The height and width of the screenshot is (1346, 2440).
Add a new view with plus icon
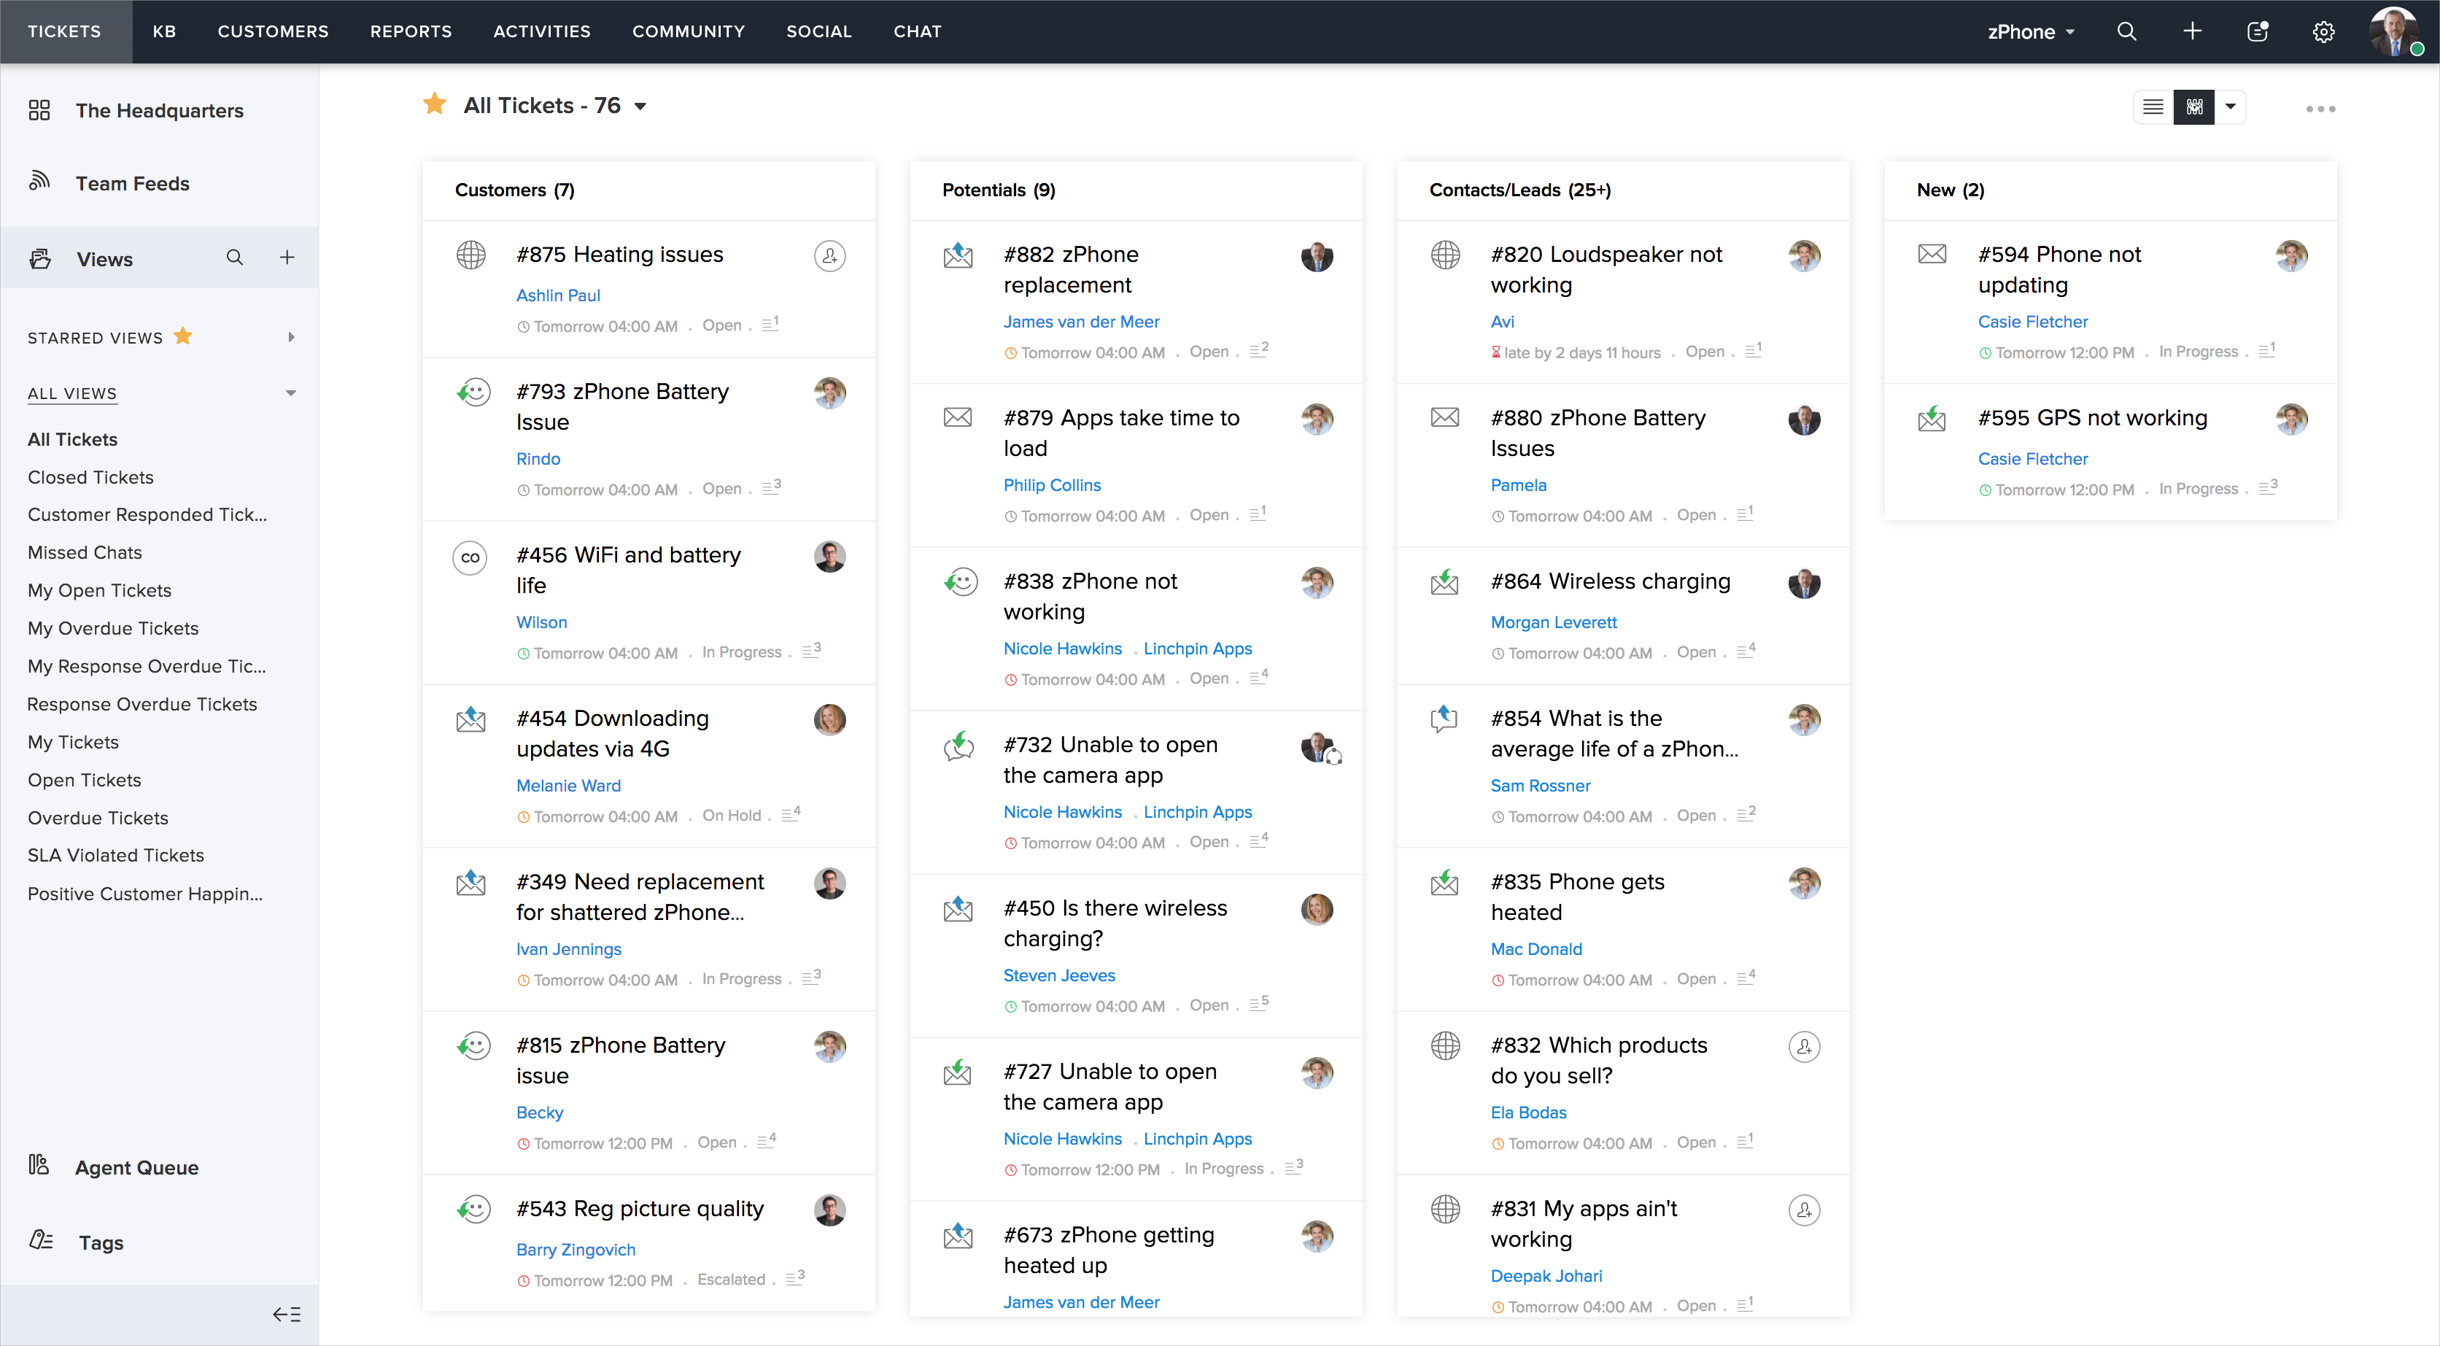pos(287,258)
